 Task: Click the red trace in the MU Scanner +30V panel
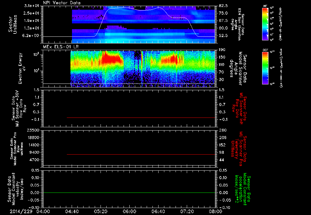tap(141, 118)
